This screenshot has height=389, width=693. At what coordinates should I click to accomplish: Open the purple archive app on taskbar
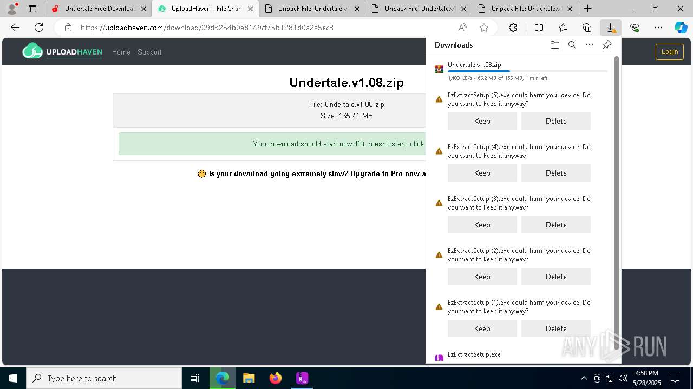click(302, 378)
